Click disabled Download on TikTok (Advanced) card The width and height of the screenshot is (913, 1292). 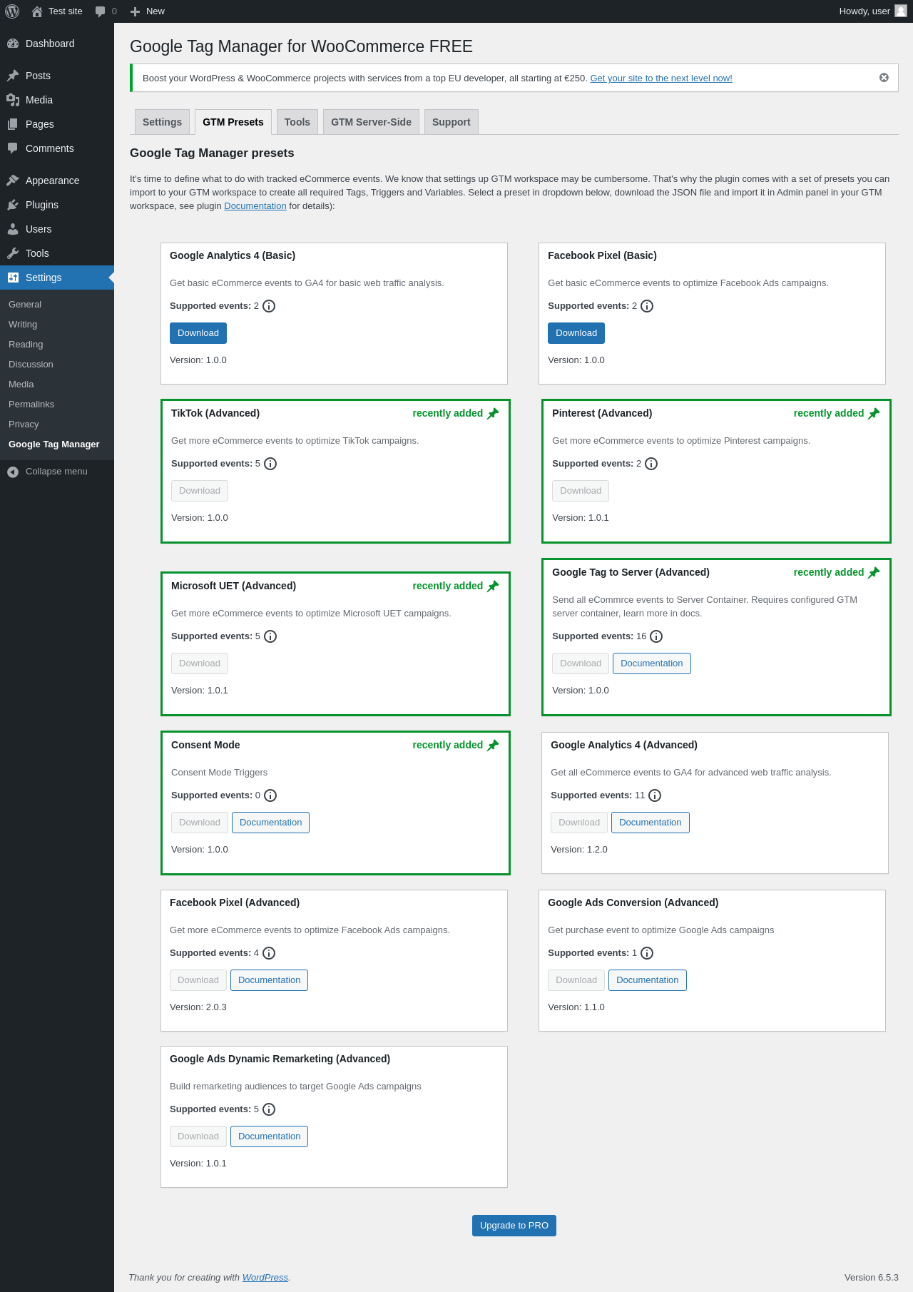[200, 491]
